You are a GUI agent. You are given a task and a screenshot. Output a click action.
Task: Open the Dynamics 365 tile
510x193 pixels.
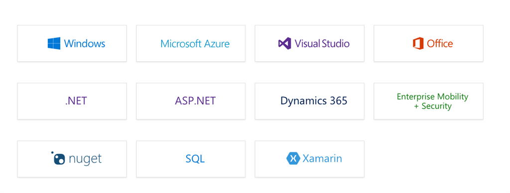(309, 101)
